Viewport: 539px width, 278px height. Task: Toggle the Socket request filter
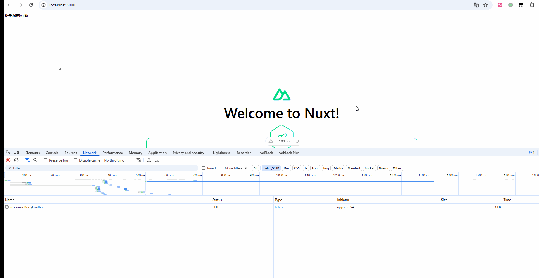point(370,168)
